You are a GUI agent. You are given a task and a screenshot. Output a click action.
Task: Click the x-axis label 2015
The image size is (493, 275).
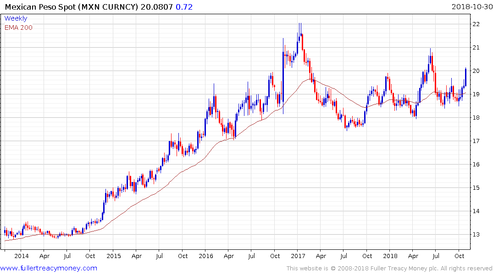point(113,256)
